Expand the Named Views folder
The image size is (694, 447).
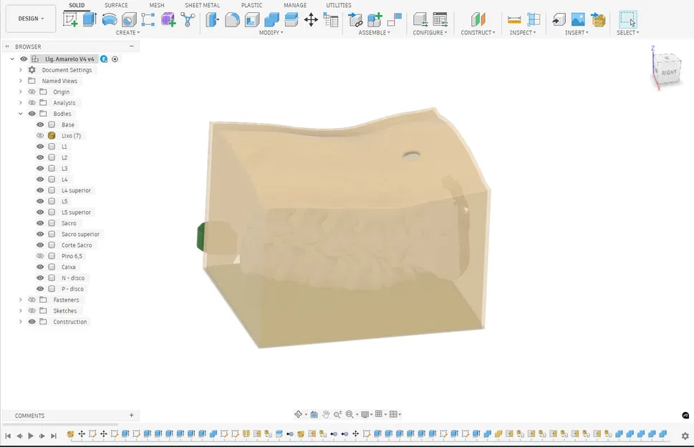(20, 80)
